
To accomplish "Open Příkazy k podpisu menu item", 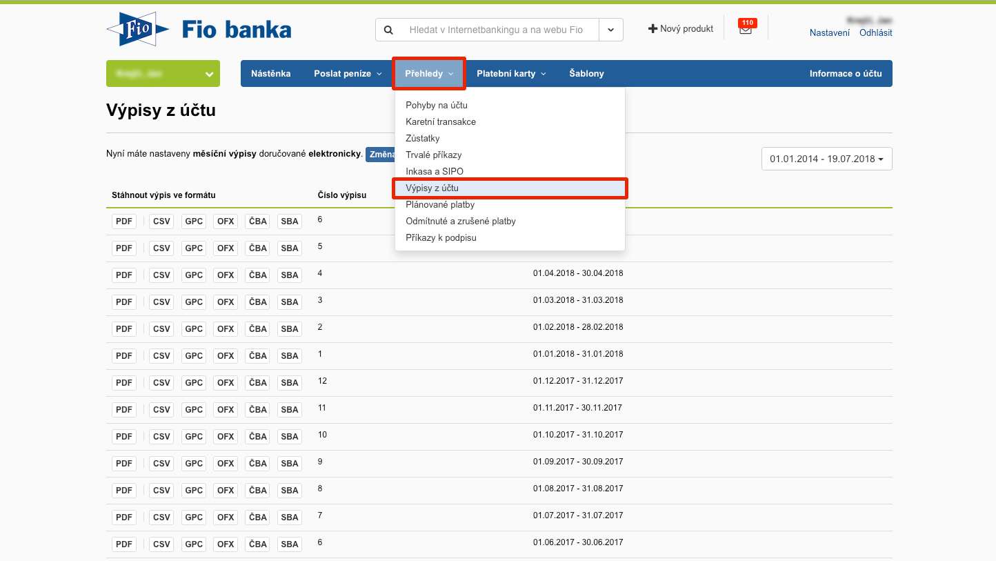I will (441, 238).
